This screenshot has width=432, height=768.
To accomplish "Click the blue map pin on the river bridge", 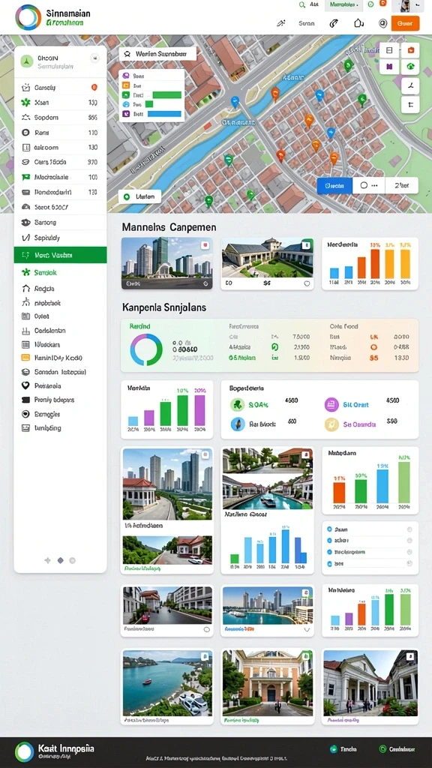I will (235, 102).
